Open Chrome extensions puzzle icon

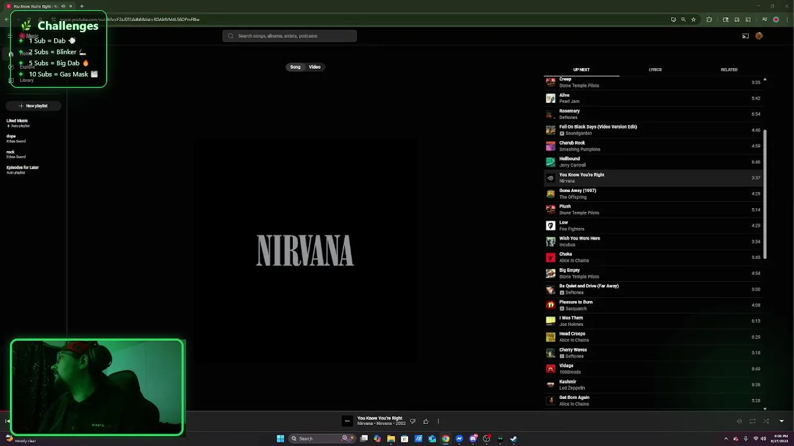(709, 19)
